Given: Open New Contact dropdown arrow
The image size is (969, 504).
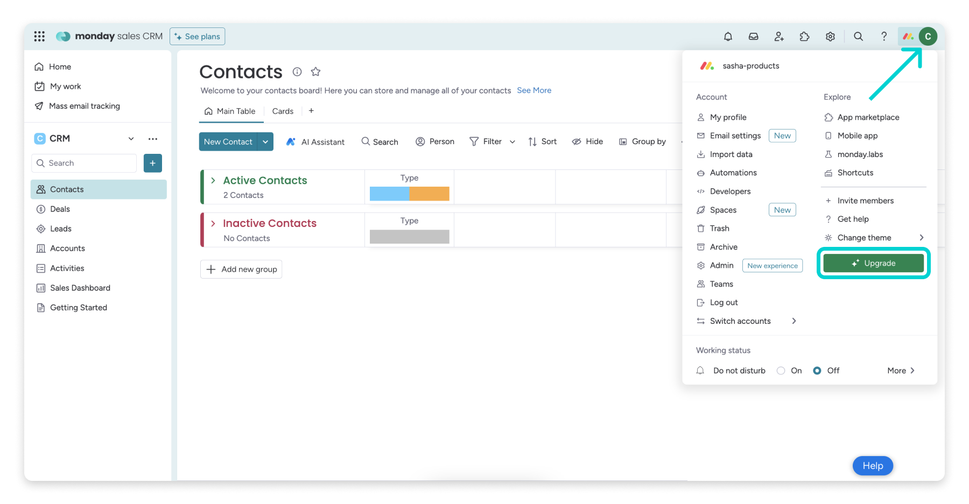Looking at the screenshot, I should [265, 141].
